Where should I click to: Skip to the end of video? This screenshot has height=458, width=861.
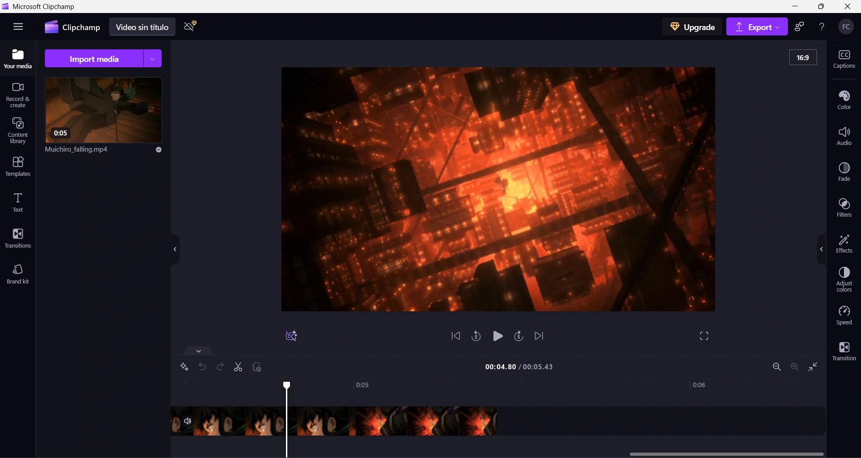click(539, 336)
